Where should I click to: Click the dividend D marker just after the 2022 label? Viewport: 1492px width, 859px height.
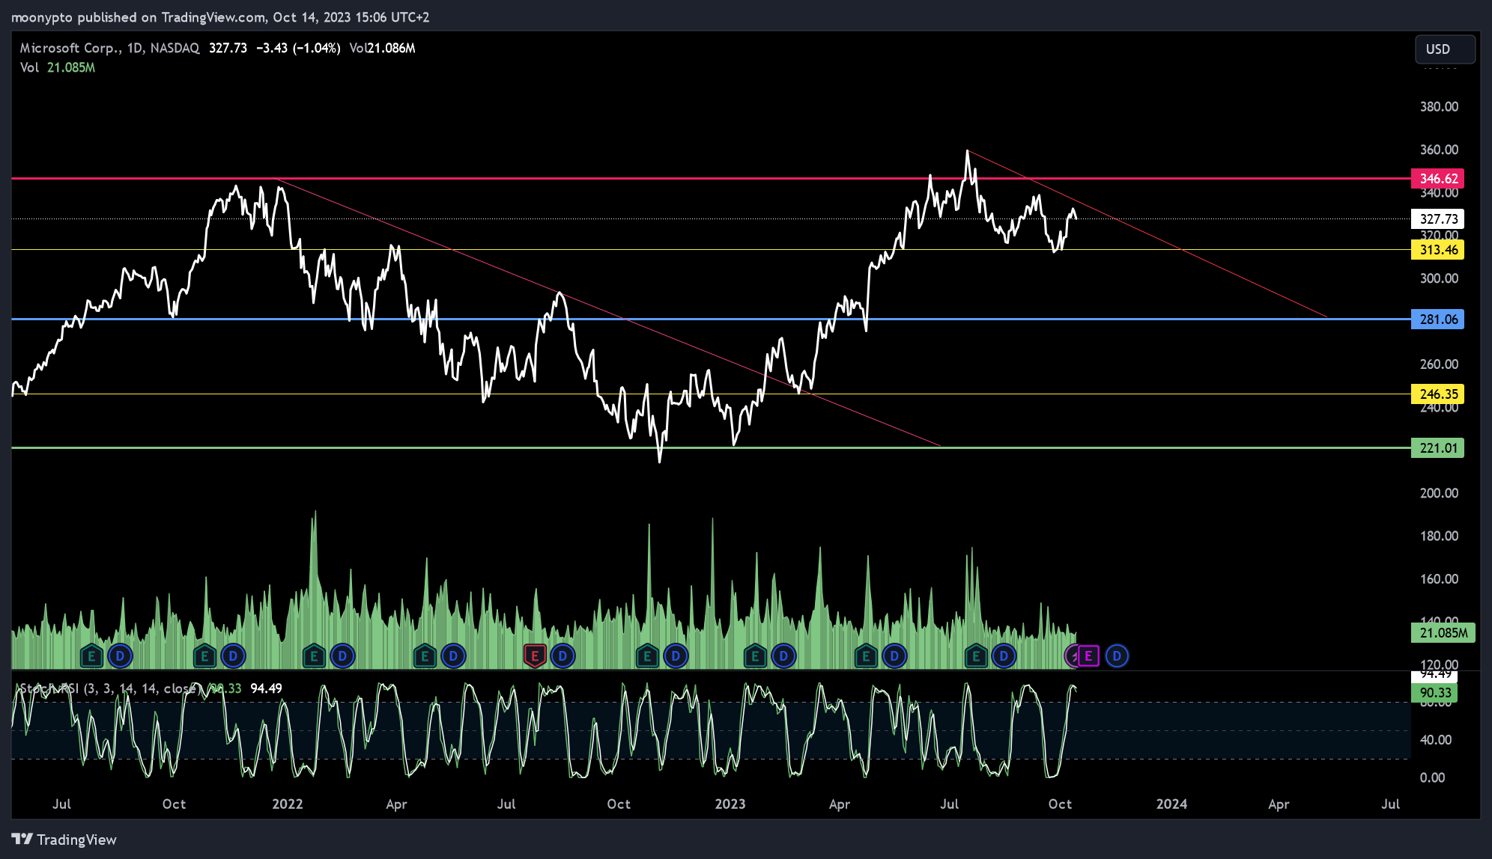[x=342, y=656]
